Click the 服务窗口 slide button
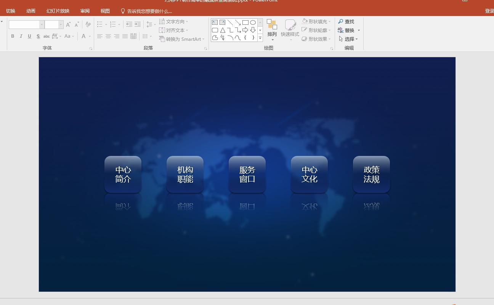This screenshot has width=494, height=305. click(247, 174)
